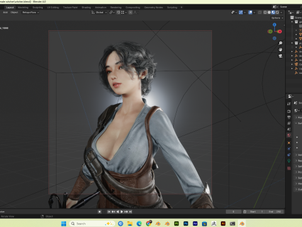Viewport: 302px width, 227px height.
Task: Open the Tool properties tab
Action: pos(289,103)
